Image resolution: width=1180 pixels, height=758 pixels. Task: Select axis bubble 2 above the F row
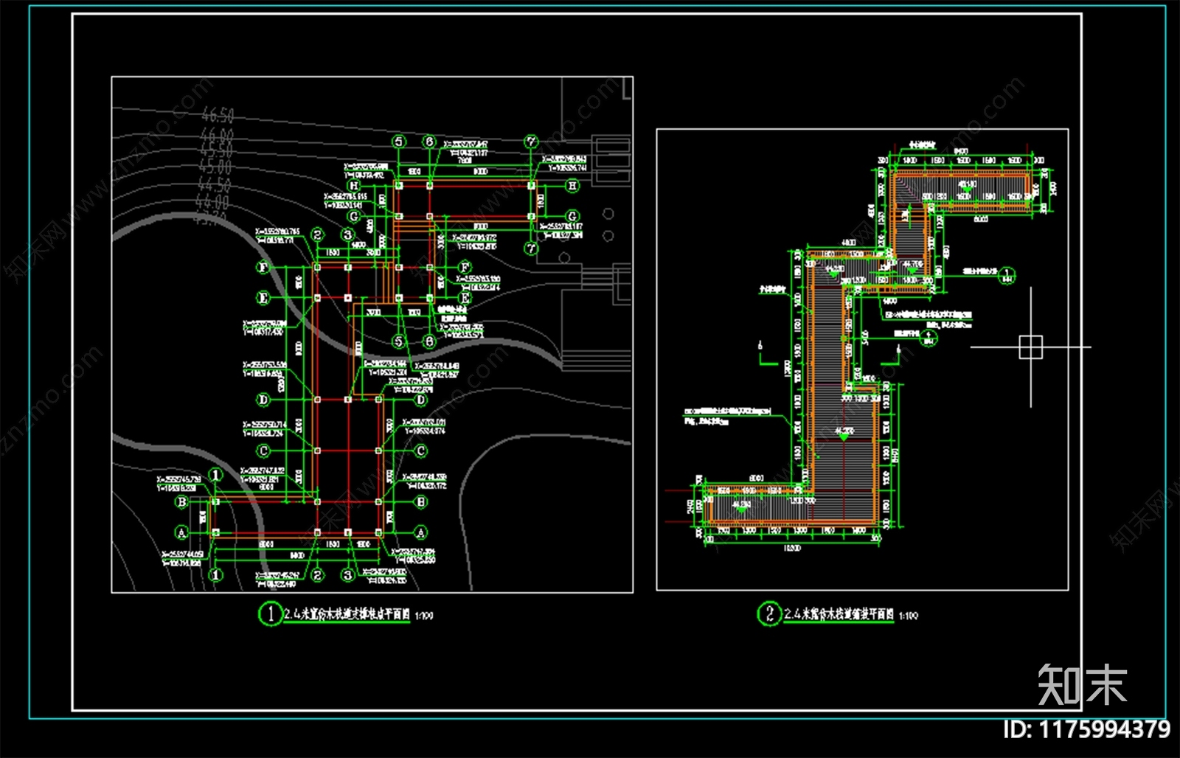click(317, 234)
